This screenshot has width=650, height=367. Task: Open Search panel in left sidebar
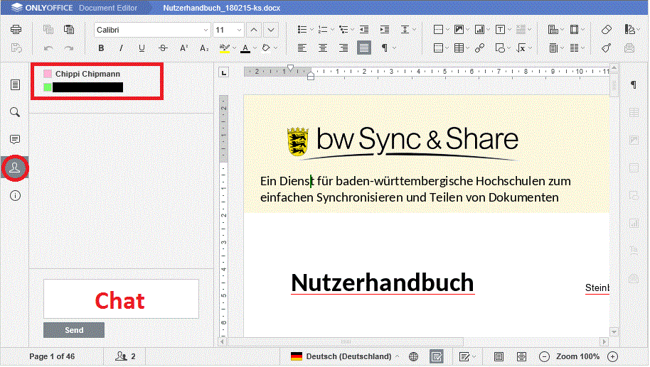15,112
